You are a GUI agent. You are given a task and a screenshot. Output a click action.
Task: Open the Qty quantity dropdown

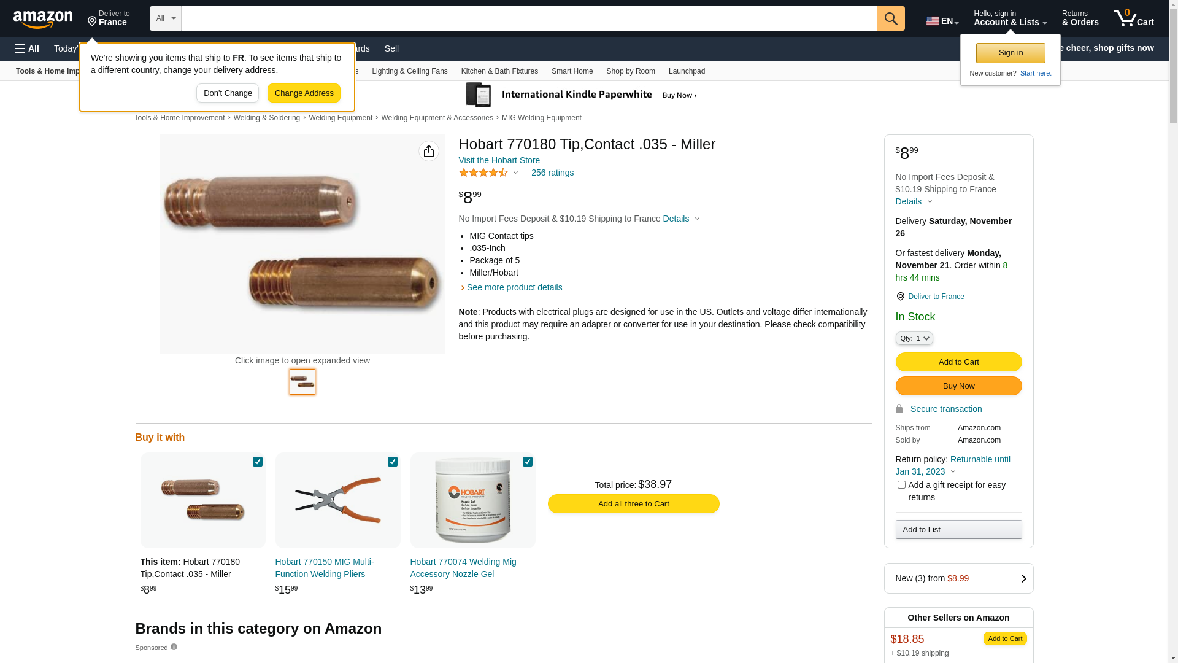(914, 338)
